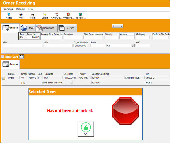The height and width of the screenshot is (143, 170).
Task: Open the small dropdown in orange header bar
Action: (x=118, y=26)
